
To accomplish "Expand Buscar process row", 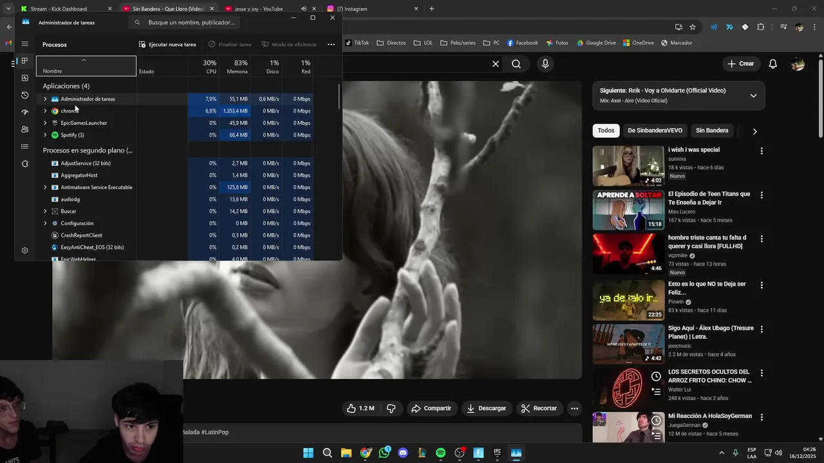I will (x=45, y=211).
